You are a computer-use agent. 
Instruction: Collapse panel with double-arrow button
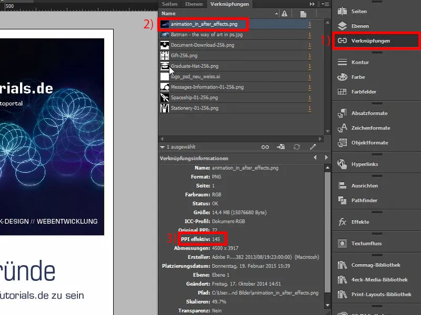coord(312,4)
